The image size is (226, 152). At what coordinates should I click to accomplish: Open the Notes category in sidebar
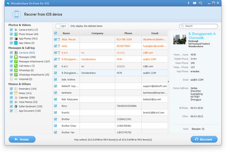point(25,93)
